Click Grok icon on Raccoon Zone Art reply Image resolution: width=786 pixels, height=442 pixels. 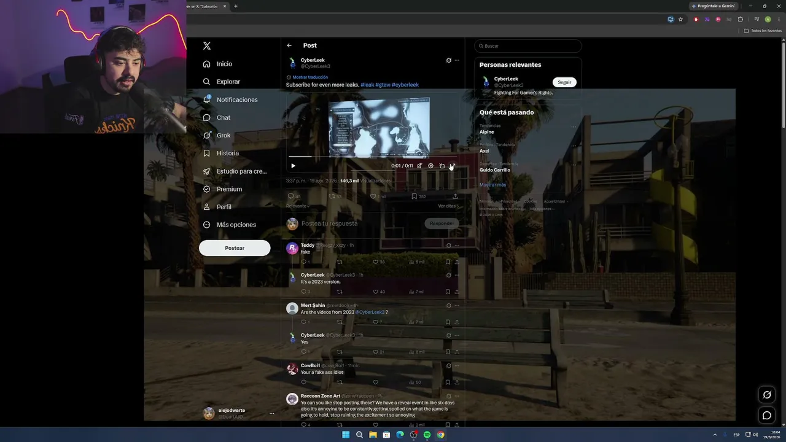pos(449,396)
